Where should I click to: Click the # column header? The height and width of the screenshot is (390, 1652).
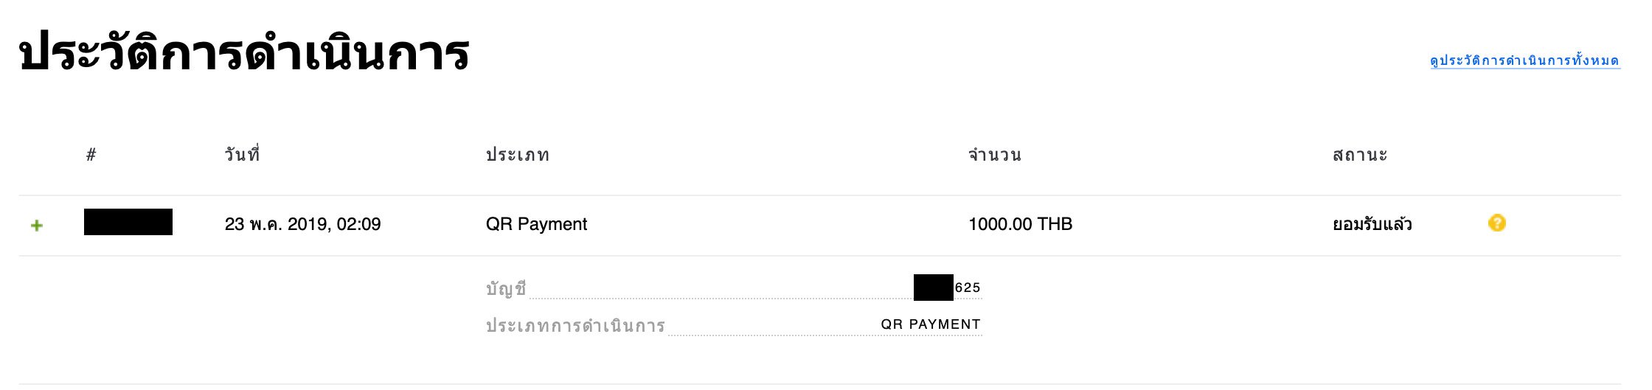point(91,155)
